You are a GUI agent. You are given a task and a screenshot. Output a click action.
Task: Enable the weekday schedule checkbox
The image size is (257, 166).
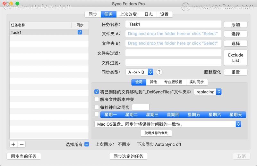coord(97,114)
